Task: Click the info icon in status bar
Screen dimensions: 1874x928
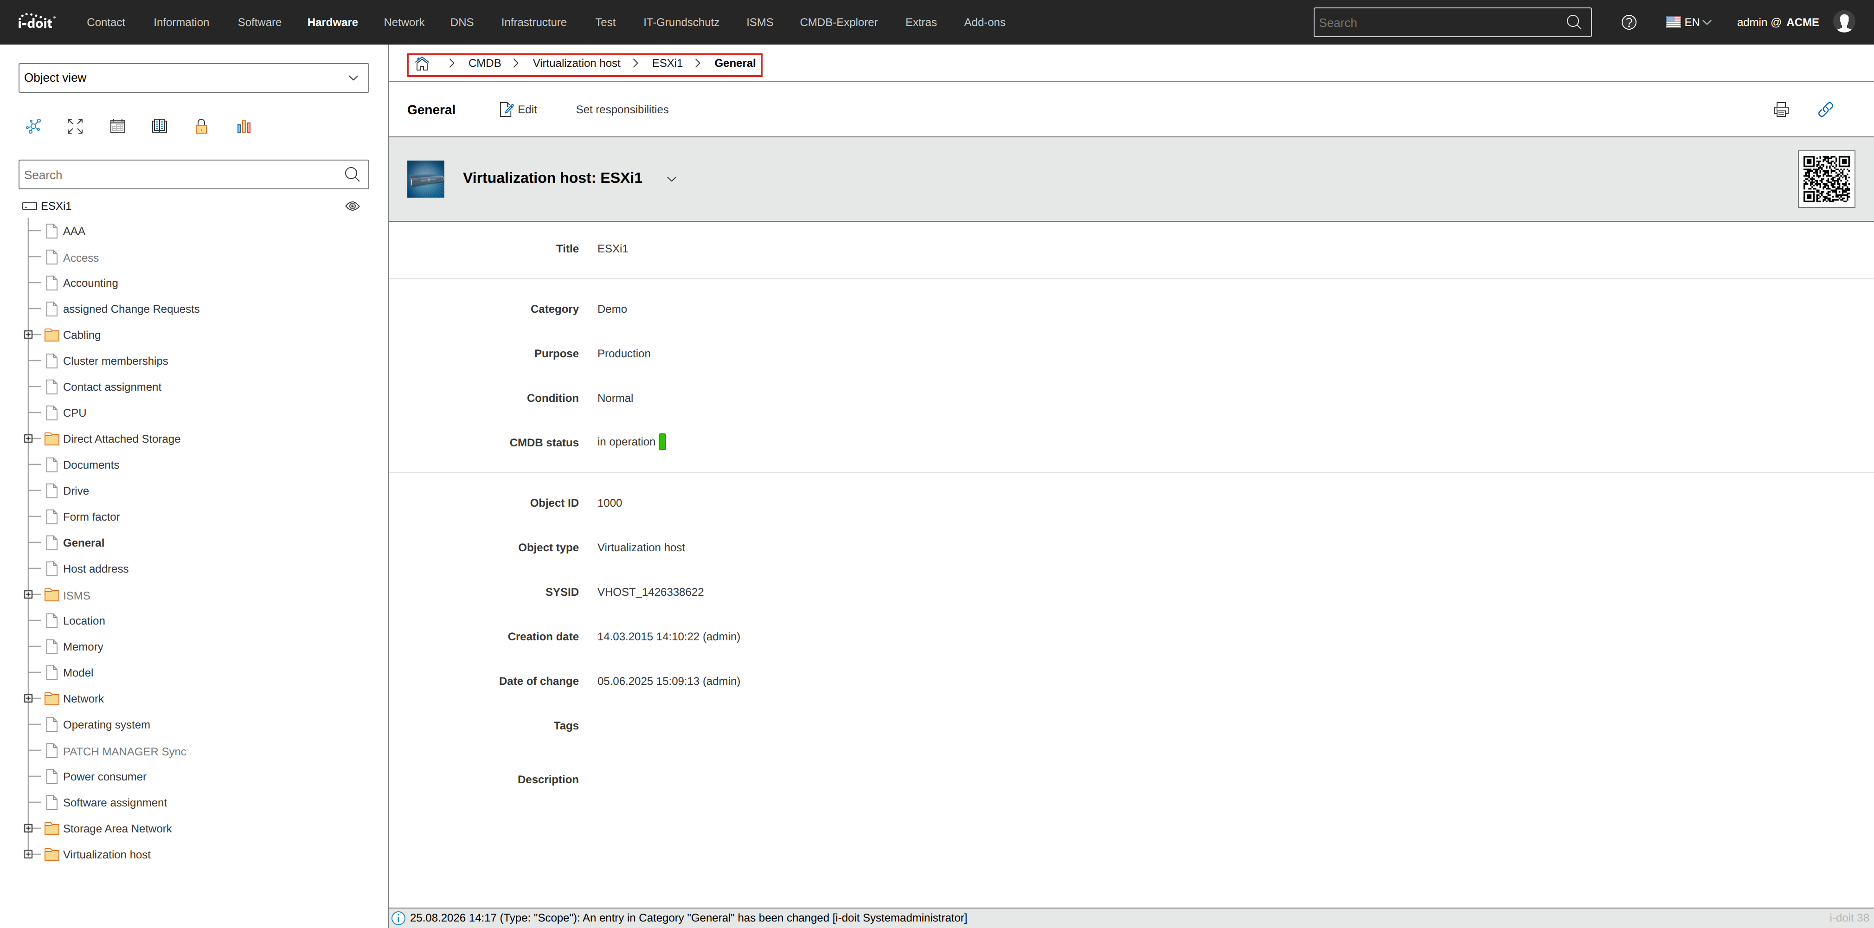Action: [398, 918]
